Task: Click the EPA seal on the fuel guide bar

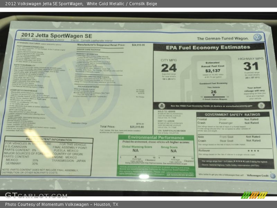Action: [x=161, y=106]
